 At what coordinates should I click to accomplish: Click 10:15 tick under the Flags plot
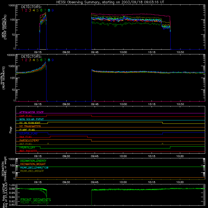152,156
